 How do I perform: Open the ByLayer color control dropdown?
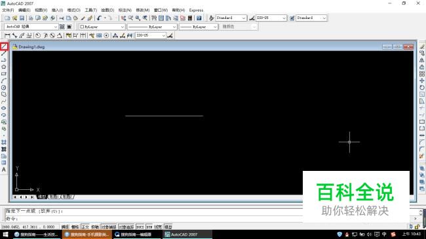pyautogui.click(x=102, y=27)
